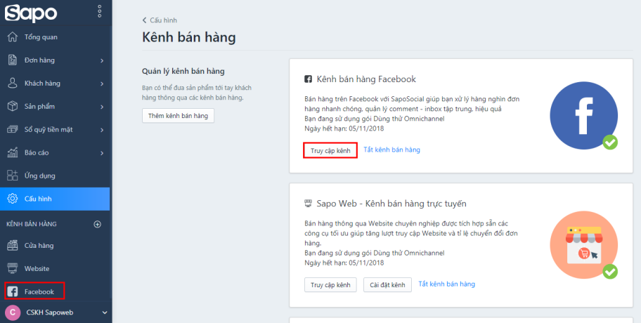
Task: Click green checkmark on Sapo Web channel
Action: point(610,272)
